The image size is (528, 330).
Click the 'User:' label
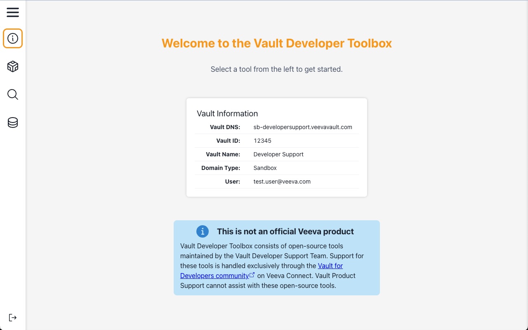click(233, 181)
